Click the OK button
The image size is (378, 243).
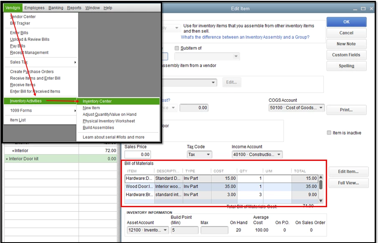[x=346, y=22]
